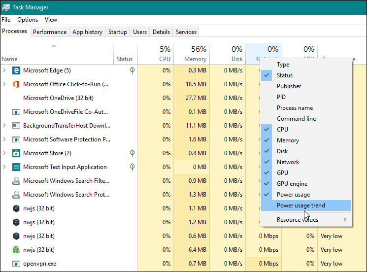Image resolution: width=367 pixels, height=272 pixels.
Task: Click the Microsoft Text Input Application icon
Action: 16,167
